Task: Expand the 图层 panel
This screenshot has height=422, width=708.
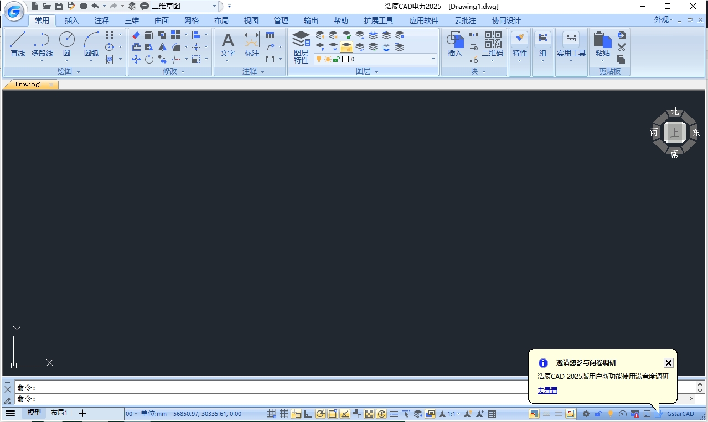Action: tap(366, 71)
